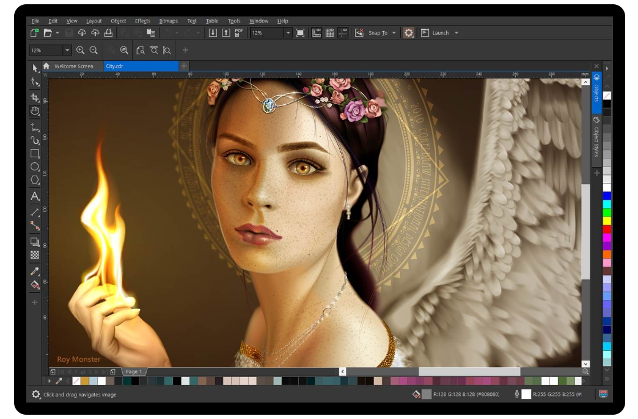Select the Ellipse tool
The image size is (638, 419).
[35, 167]
